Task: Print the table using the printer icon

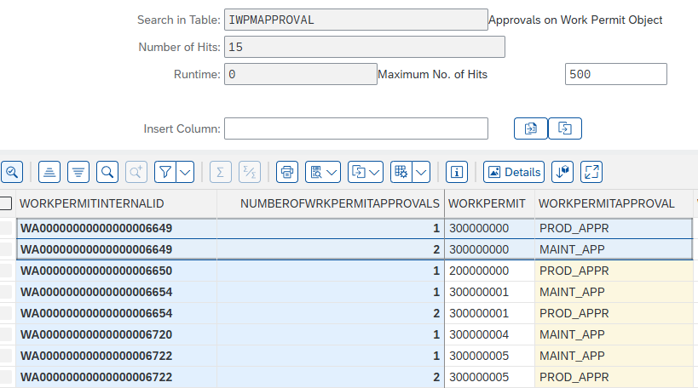Action: [288, 172]
